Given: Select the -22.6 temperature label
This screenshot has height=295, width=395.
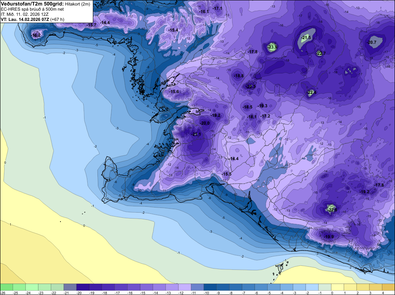Looking at the screenshot, I should tap(332, 210).
